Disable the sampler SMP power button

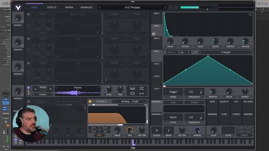click(x=29, y=88)
